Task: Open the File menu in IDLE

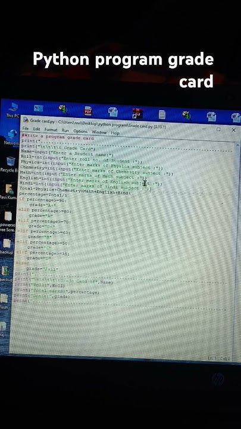Action: [x=25, y=129]
